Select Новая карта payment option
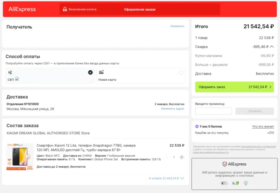This screenshot has width=280, height=193. coord(141,75)
